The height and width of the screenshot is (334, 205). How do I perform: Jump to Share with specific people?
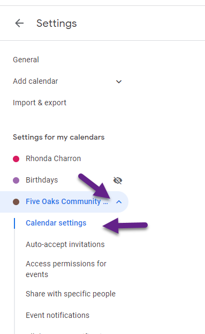pos(71,294)
